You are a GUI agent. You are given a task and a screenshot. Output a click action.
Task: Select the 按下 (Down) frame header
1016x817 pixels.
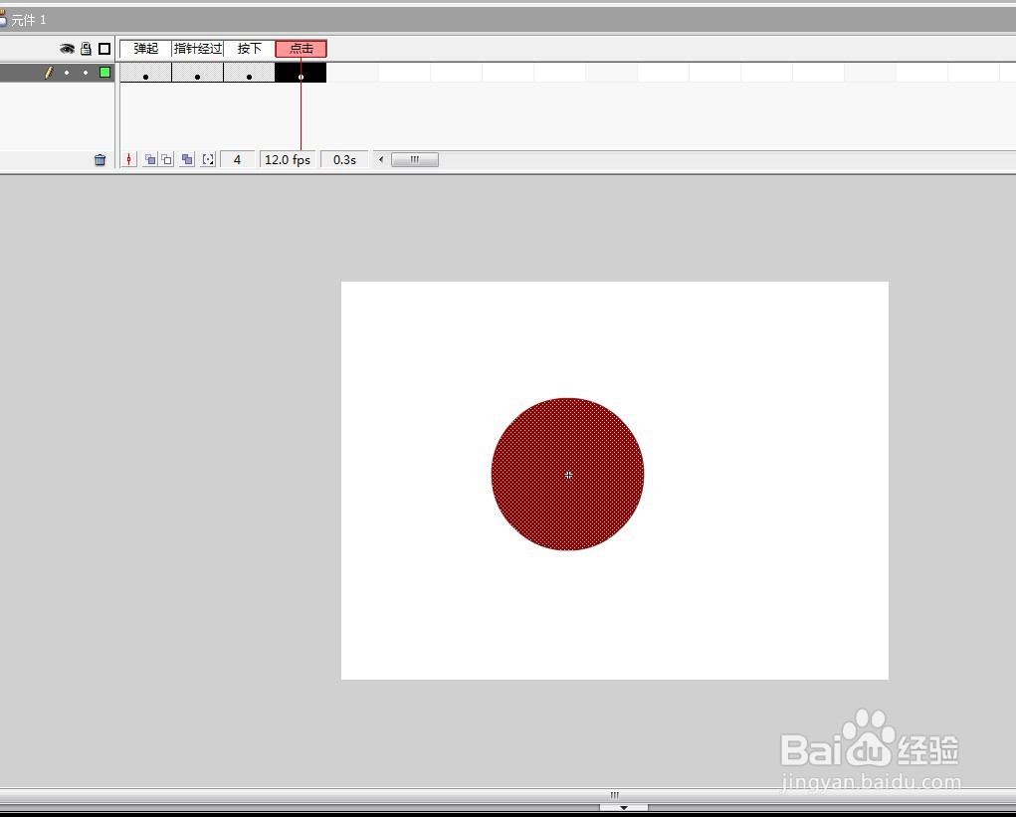250,49
